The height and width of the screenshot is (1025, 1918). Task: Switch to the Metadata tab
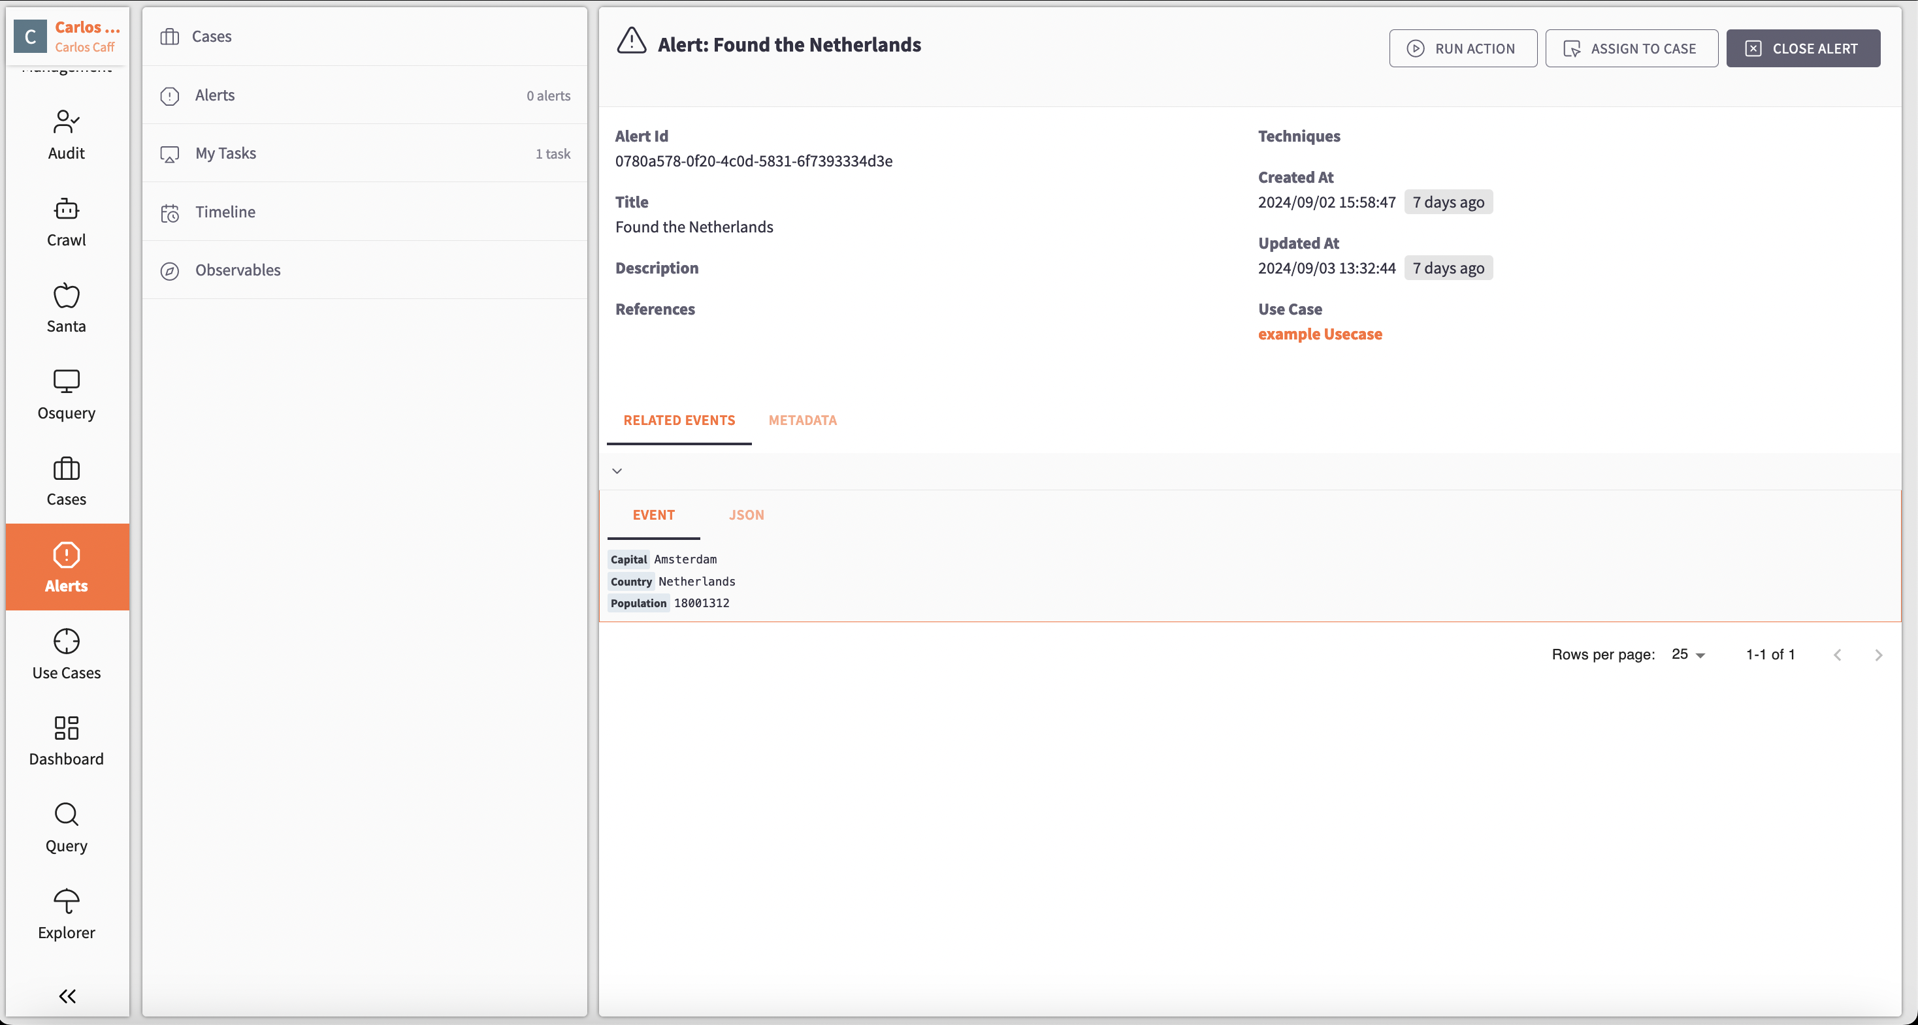(x=803, y=420)
